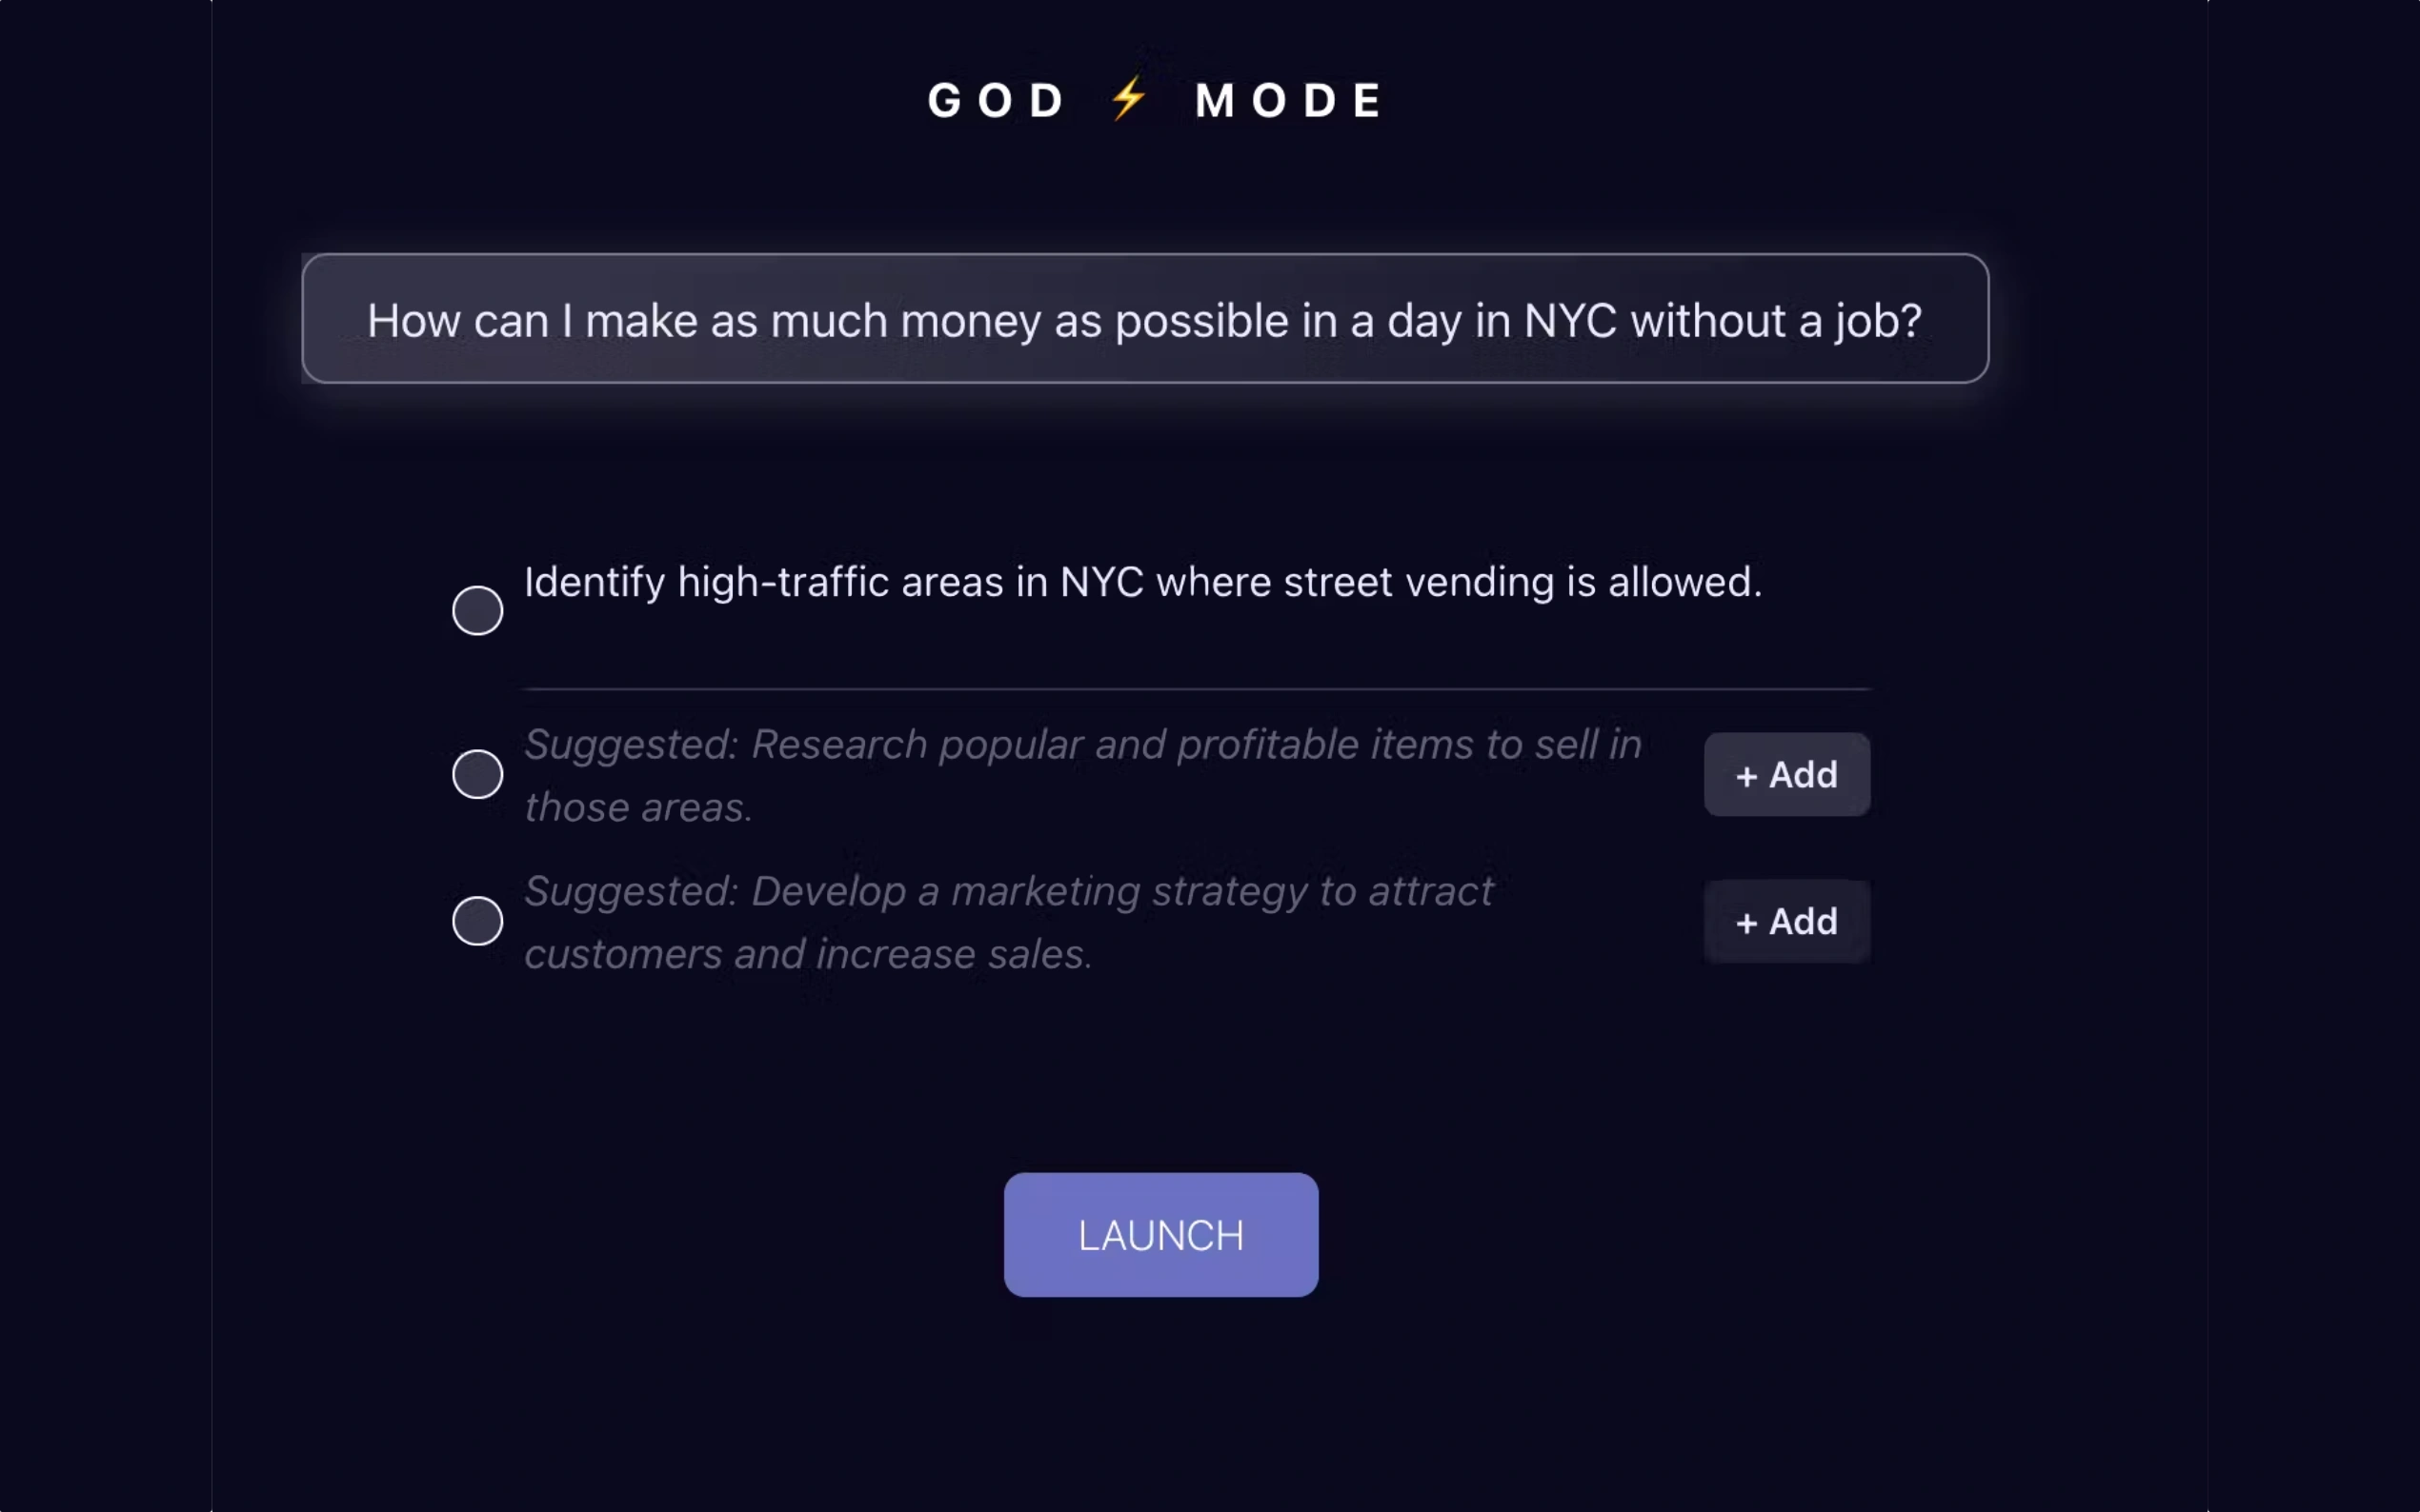Click the lightning bolt icon in the title

click(x=1129, y=99)
